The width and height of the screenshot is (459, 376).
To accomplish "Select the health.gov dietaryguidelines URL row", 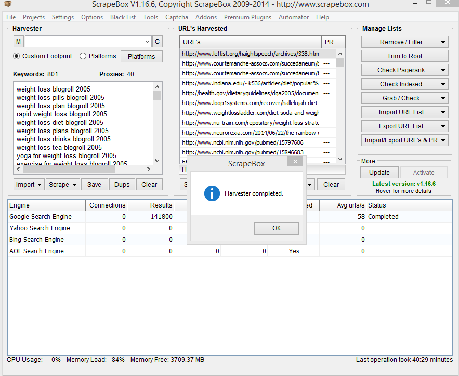I will point(258,93).
